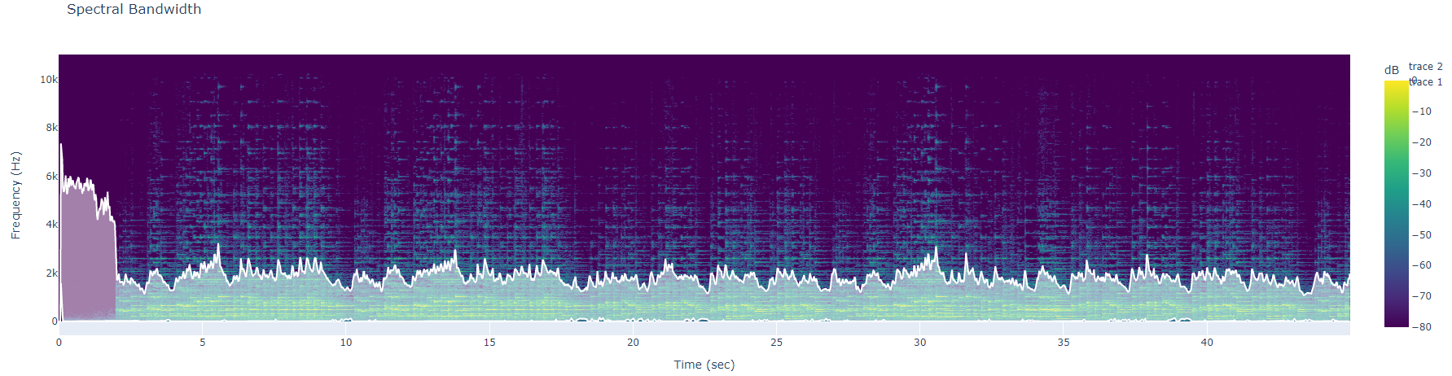This screenshot has width=1452, height=376.
Task: Click the 40 second time tick
Action: coord(1207,343)
